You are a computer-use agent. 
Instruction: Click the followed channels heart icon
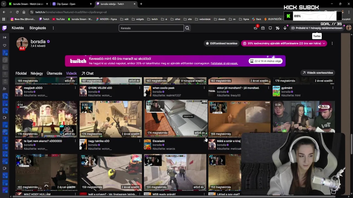click(x=5, y=45)
